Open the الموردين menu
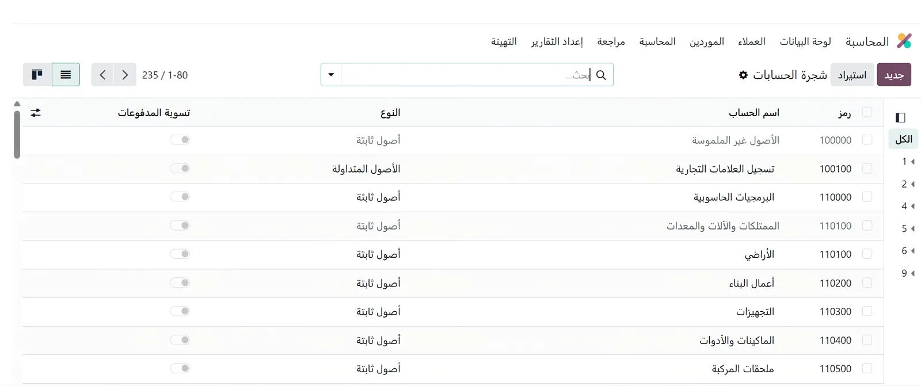 pos(707,41)
